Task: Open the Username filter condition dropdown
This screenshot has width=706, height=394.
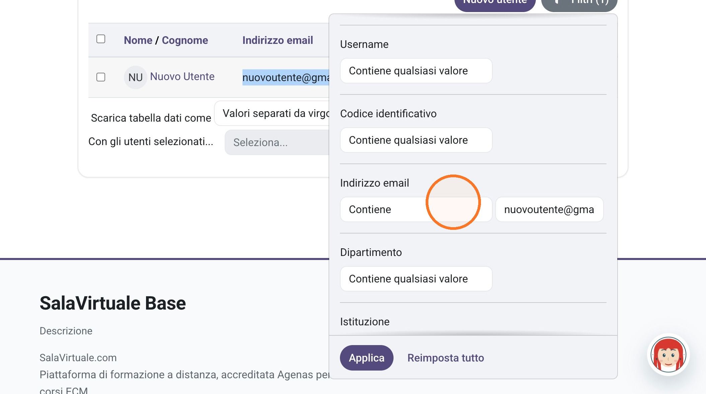Action: pos(416,71)
